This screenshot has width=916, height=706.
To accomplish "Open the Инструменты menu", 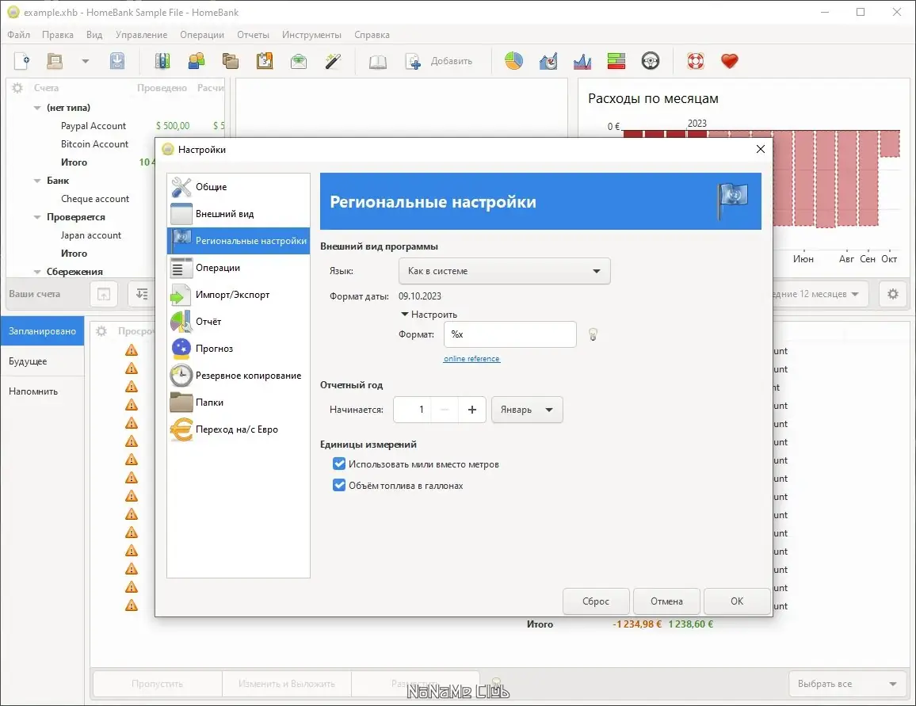I will click(311, 34).
